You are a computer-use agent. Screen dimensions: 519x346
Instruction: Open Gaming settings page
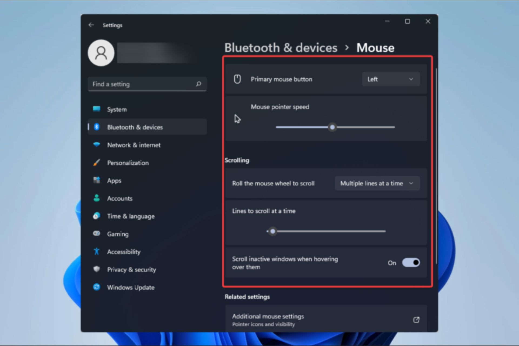click(147, 234)
